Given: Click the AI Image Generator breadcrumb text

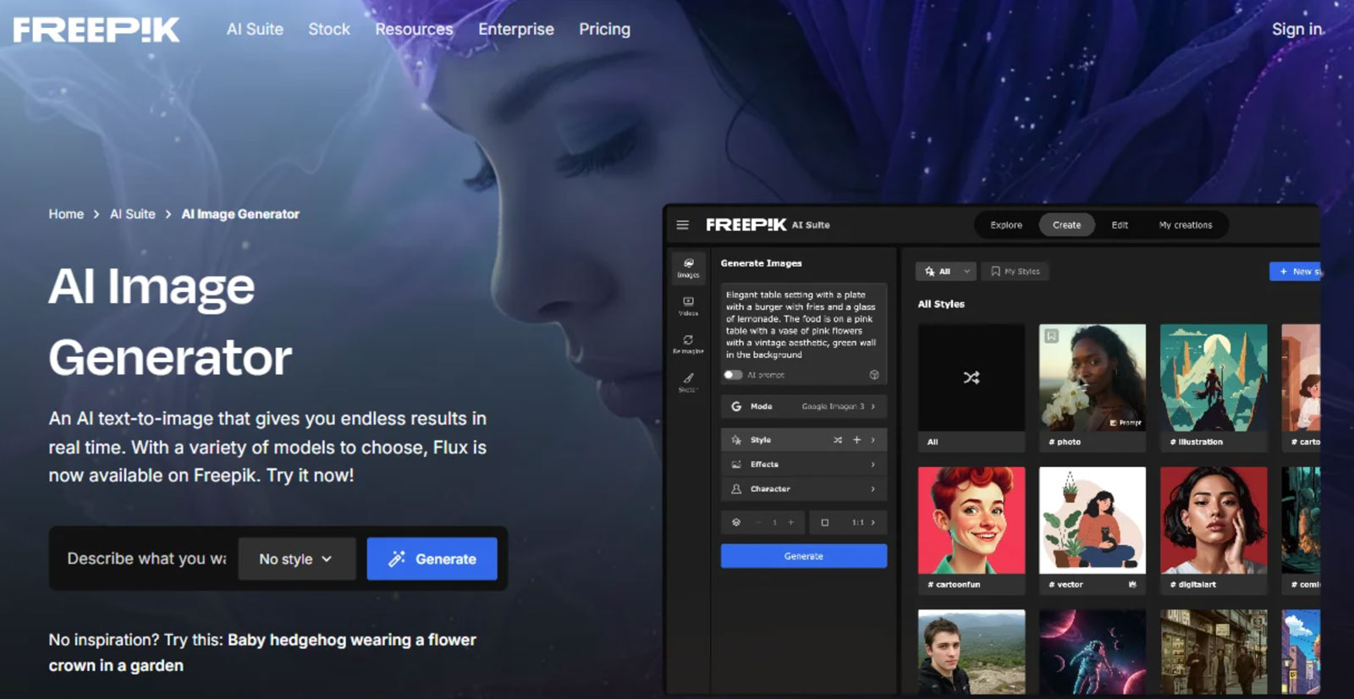Looking at the screenshot, I should coord(240,214).
